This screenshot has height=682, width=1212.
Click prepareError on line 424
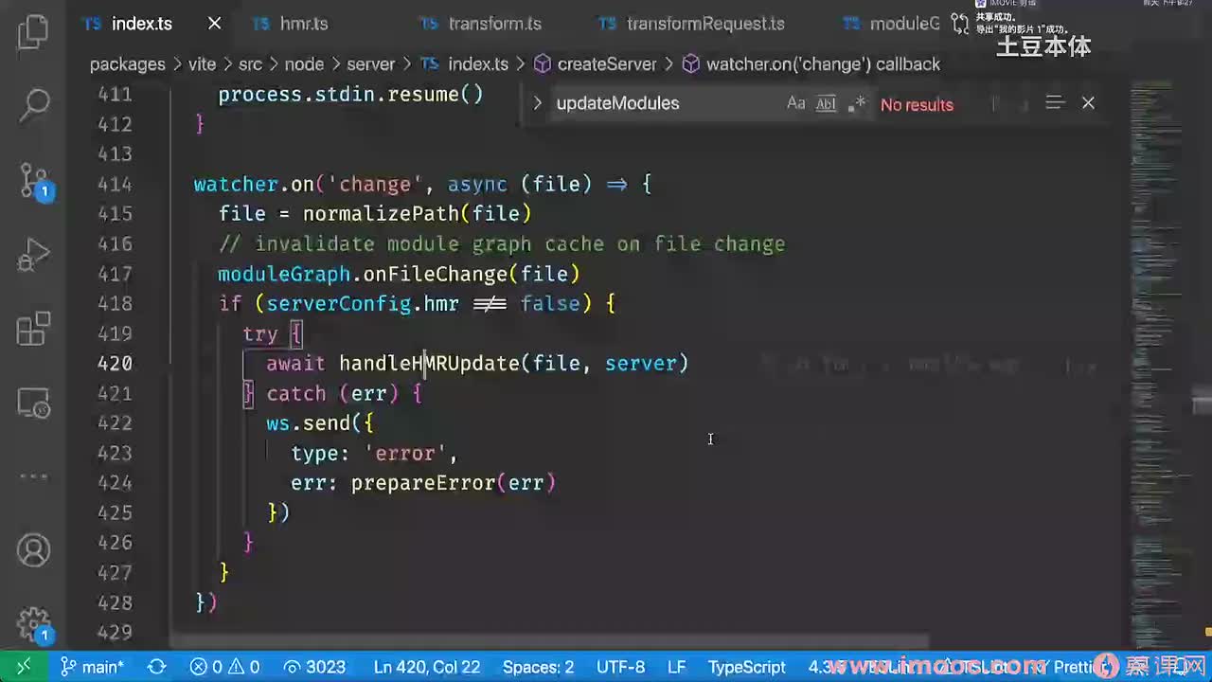click(423, 483)
